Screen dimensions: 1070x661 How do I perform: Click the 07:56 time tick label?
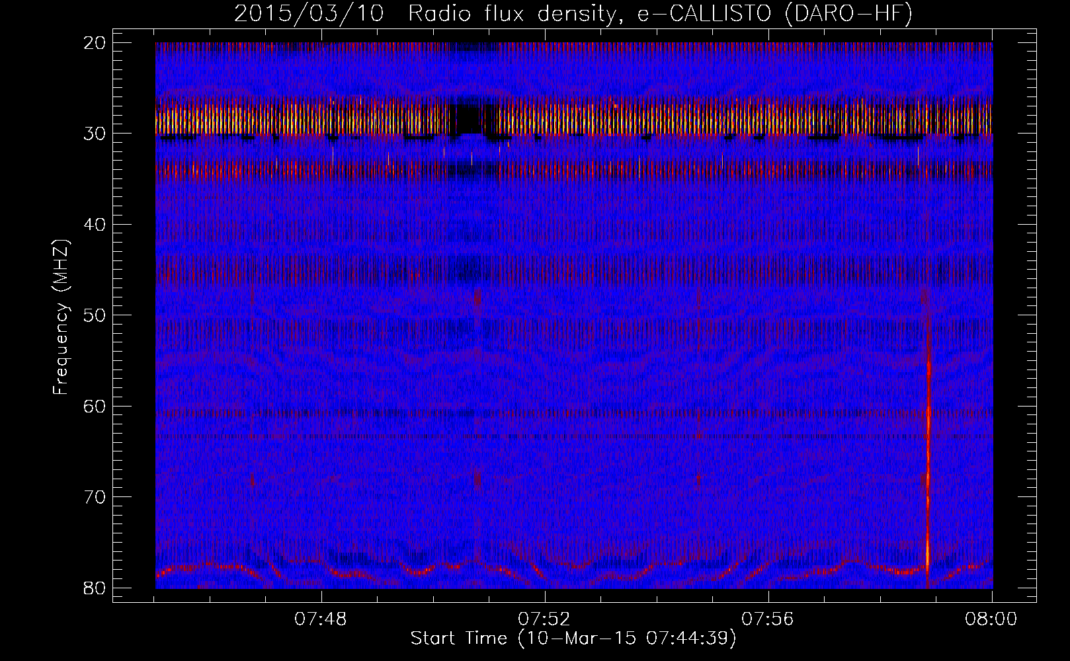click(x=768, y=619)
